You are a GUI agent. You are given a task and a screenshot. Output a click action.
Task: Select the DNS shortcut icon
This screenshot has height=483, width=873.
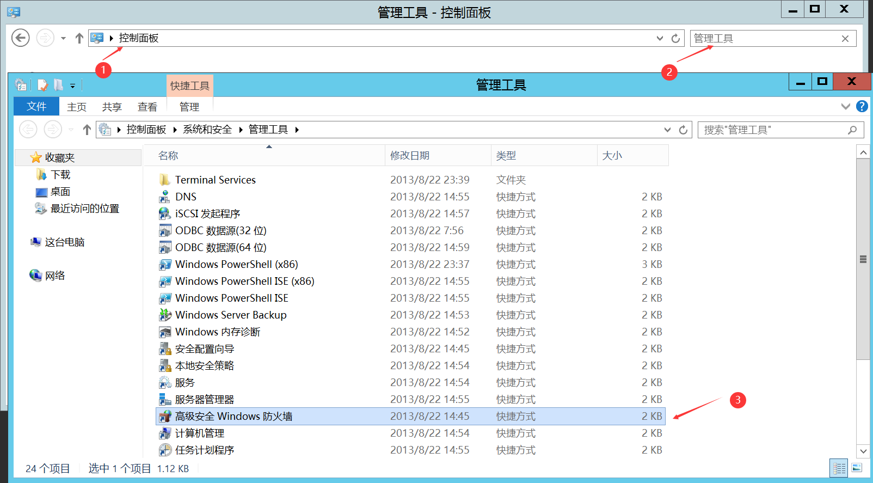point(165,197)
